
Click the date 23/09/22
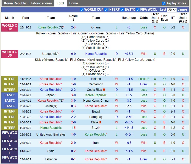[26, 90]
